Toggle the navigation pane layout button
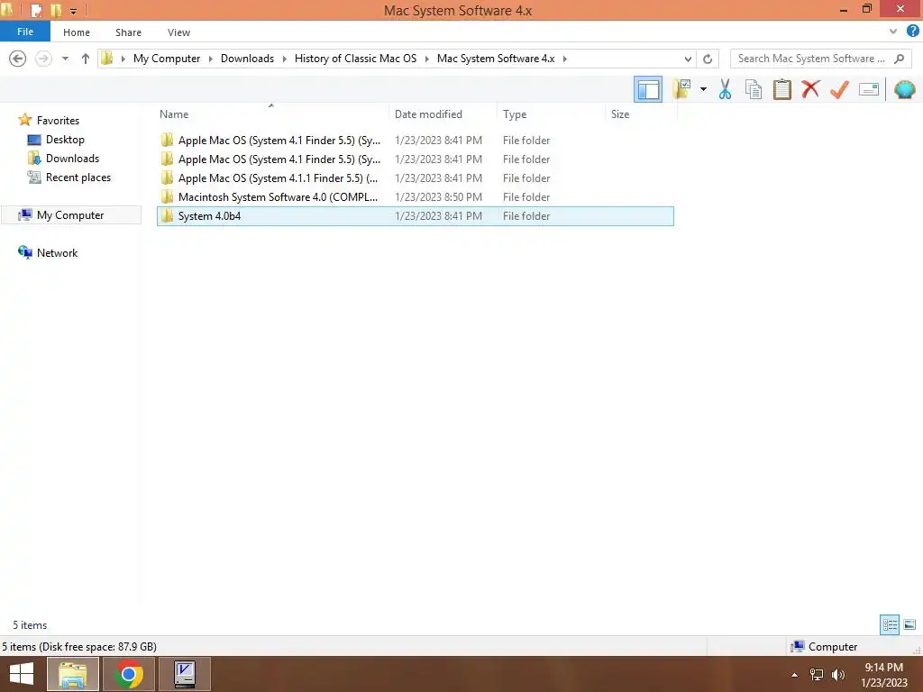The image size is (923, 692). coord(647,89)
